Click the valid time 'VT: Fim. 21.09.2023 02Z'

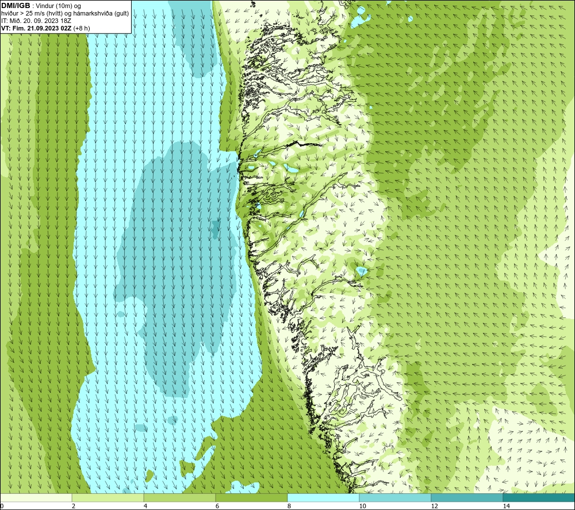[x=37, y=28]
